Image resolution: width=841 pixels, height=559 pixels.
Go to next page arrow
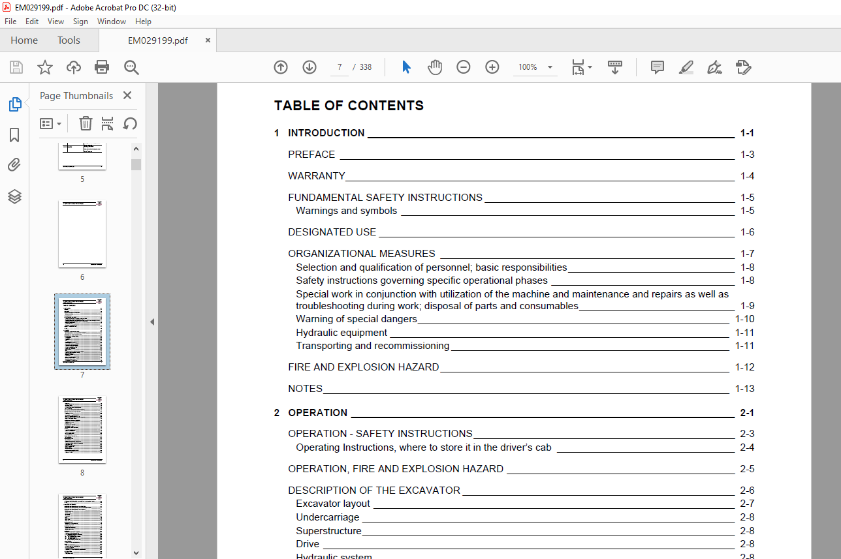[309, 67]
